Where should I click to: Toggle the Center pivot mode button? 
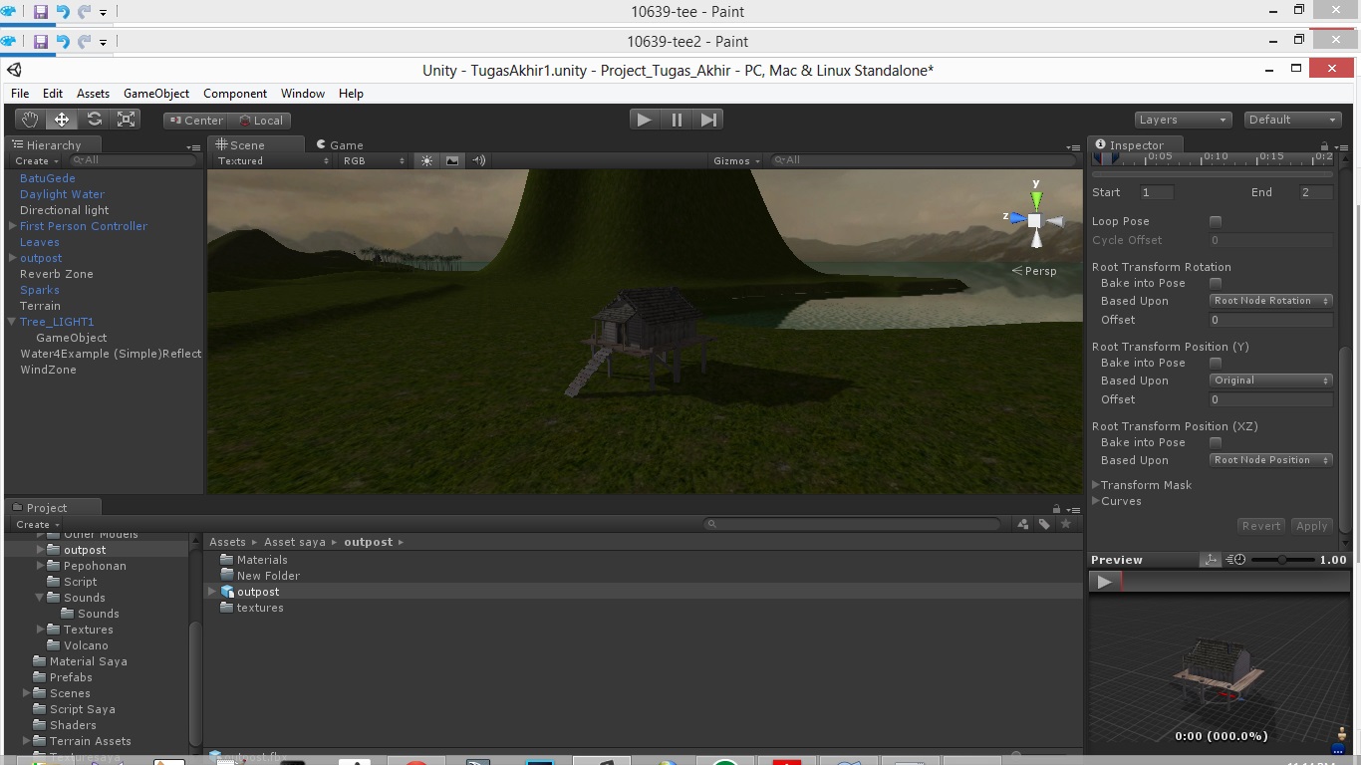(x=195, y=121)
